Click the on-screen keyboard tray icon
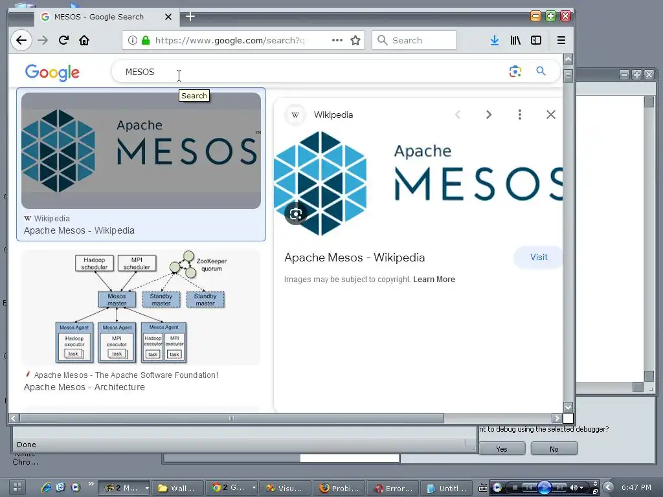663x497 pixels. (482, 488)
